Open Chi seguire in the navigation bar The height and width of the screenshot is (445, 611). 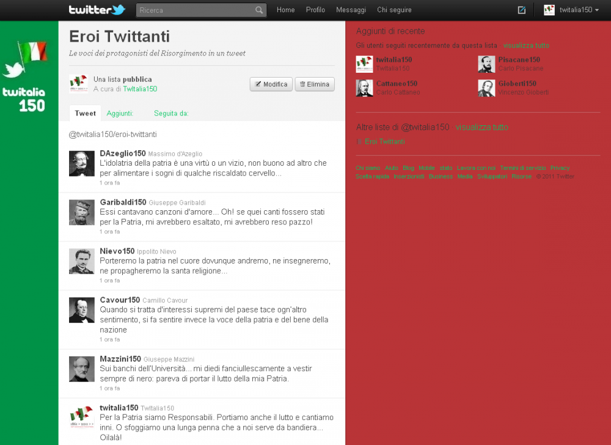(x=394, y=10)
